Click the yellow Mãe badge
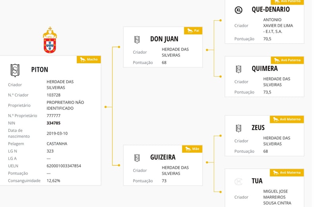318x207 pixels. click(x=192, y=149)
